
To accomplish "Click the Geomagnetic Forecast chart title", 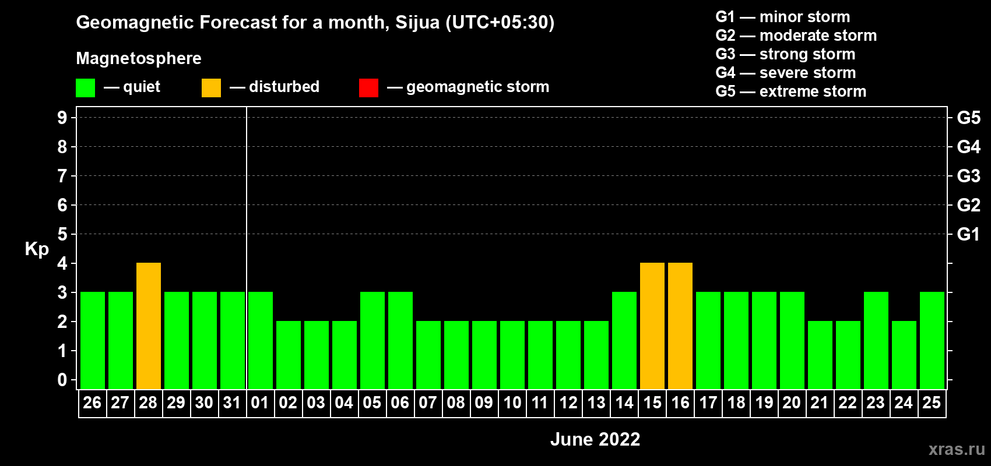I will [x=315, y=23].
